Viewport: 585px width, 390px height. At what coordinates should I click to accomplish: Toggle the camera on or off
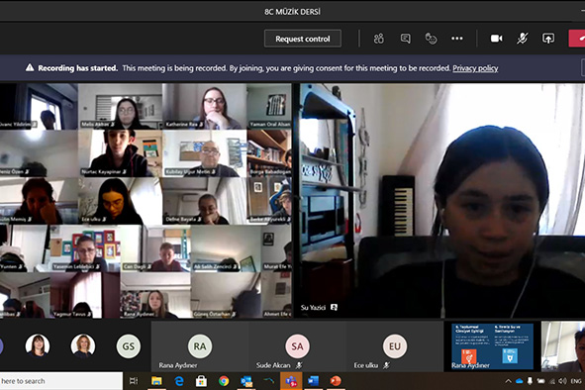(x=496, y=39)
